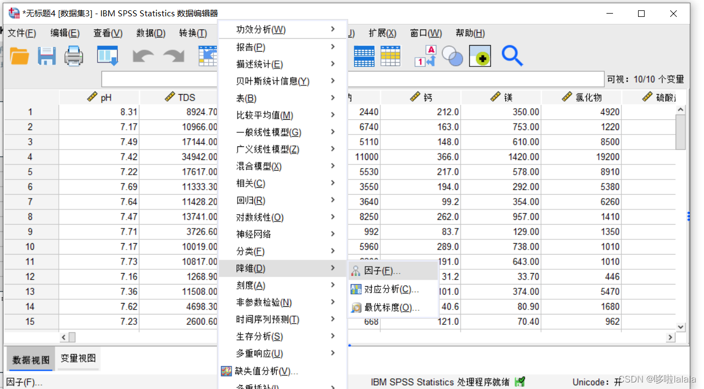Click the vertical scrollbar up arrow
This screenshot has width=704, height=389.
pos(681,109)
